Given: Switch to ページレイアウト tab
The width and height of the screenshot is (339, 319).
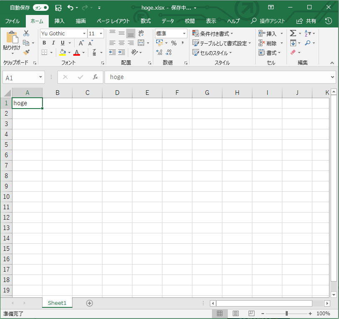Looking at the screenshot, I should [113, 21].
